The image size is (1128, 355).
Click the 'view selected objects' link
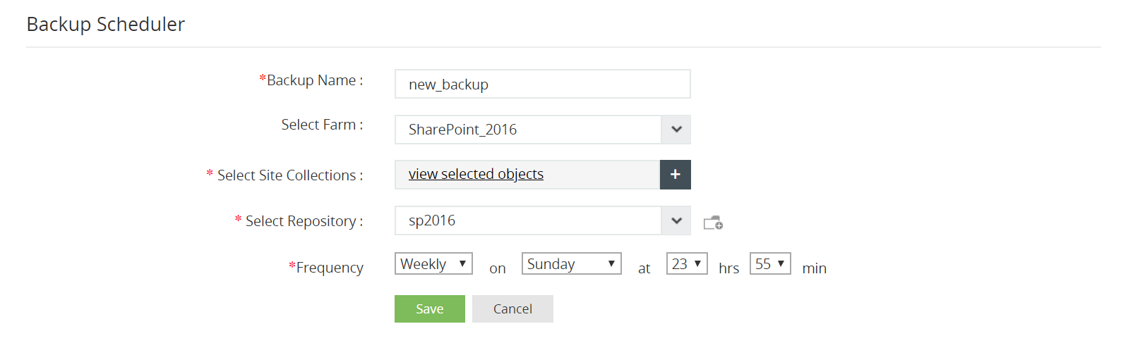point(476,174)
